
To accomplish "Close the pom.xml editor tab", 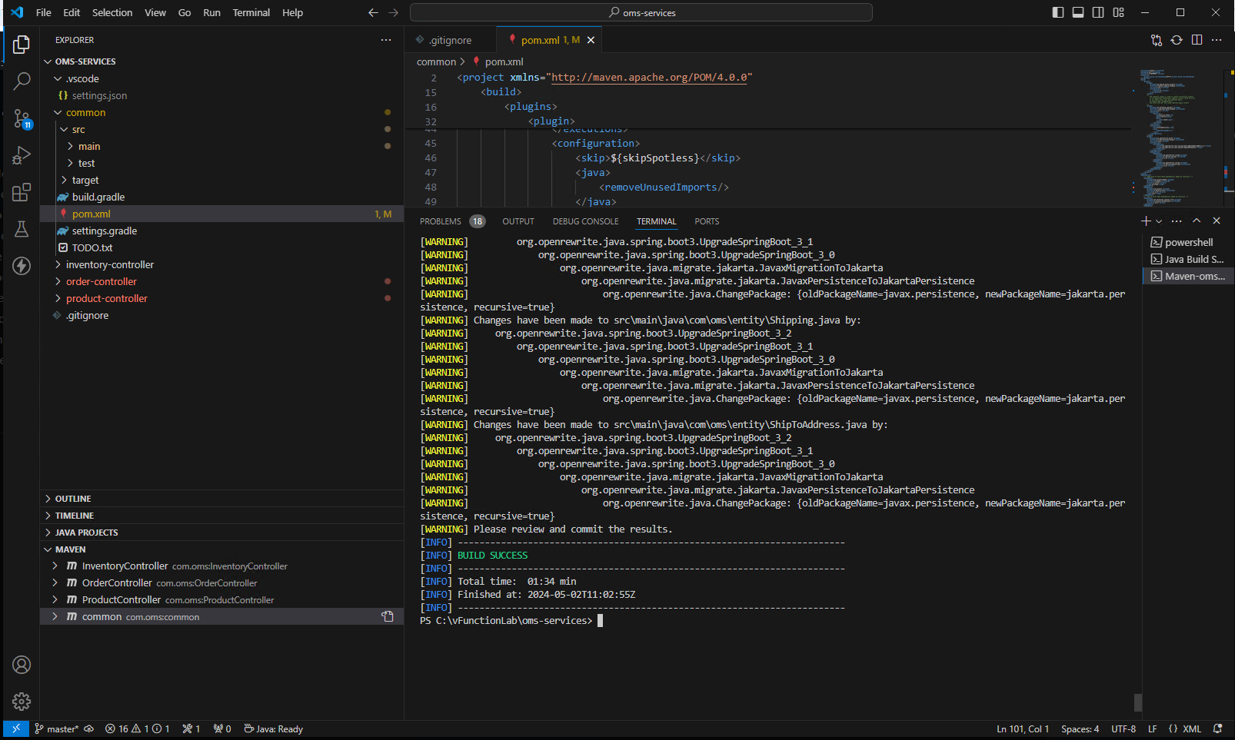I will click(x=591, y=40).
